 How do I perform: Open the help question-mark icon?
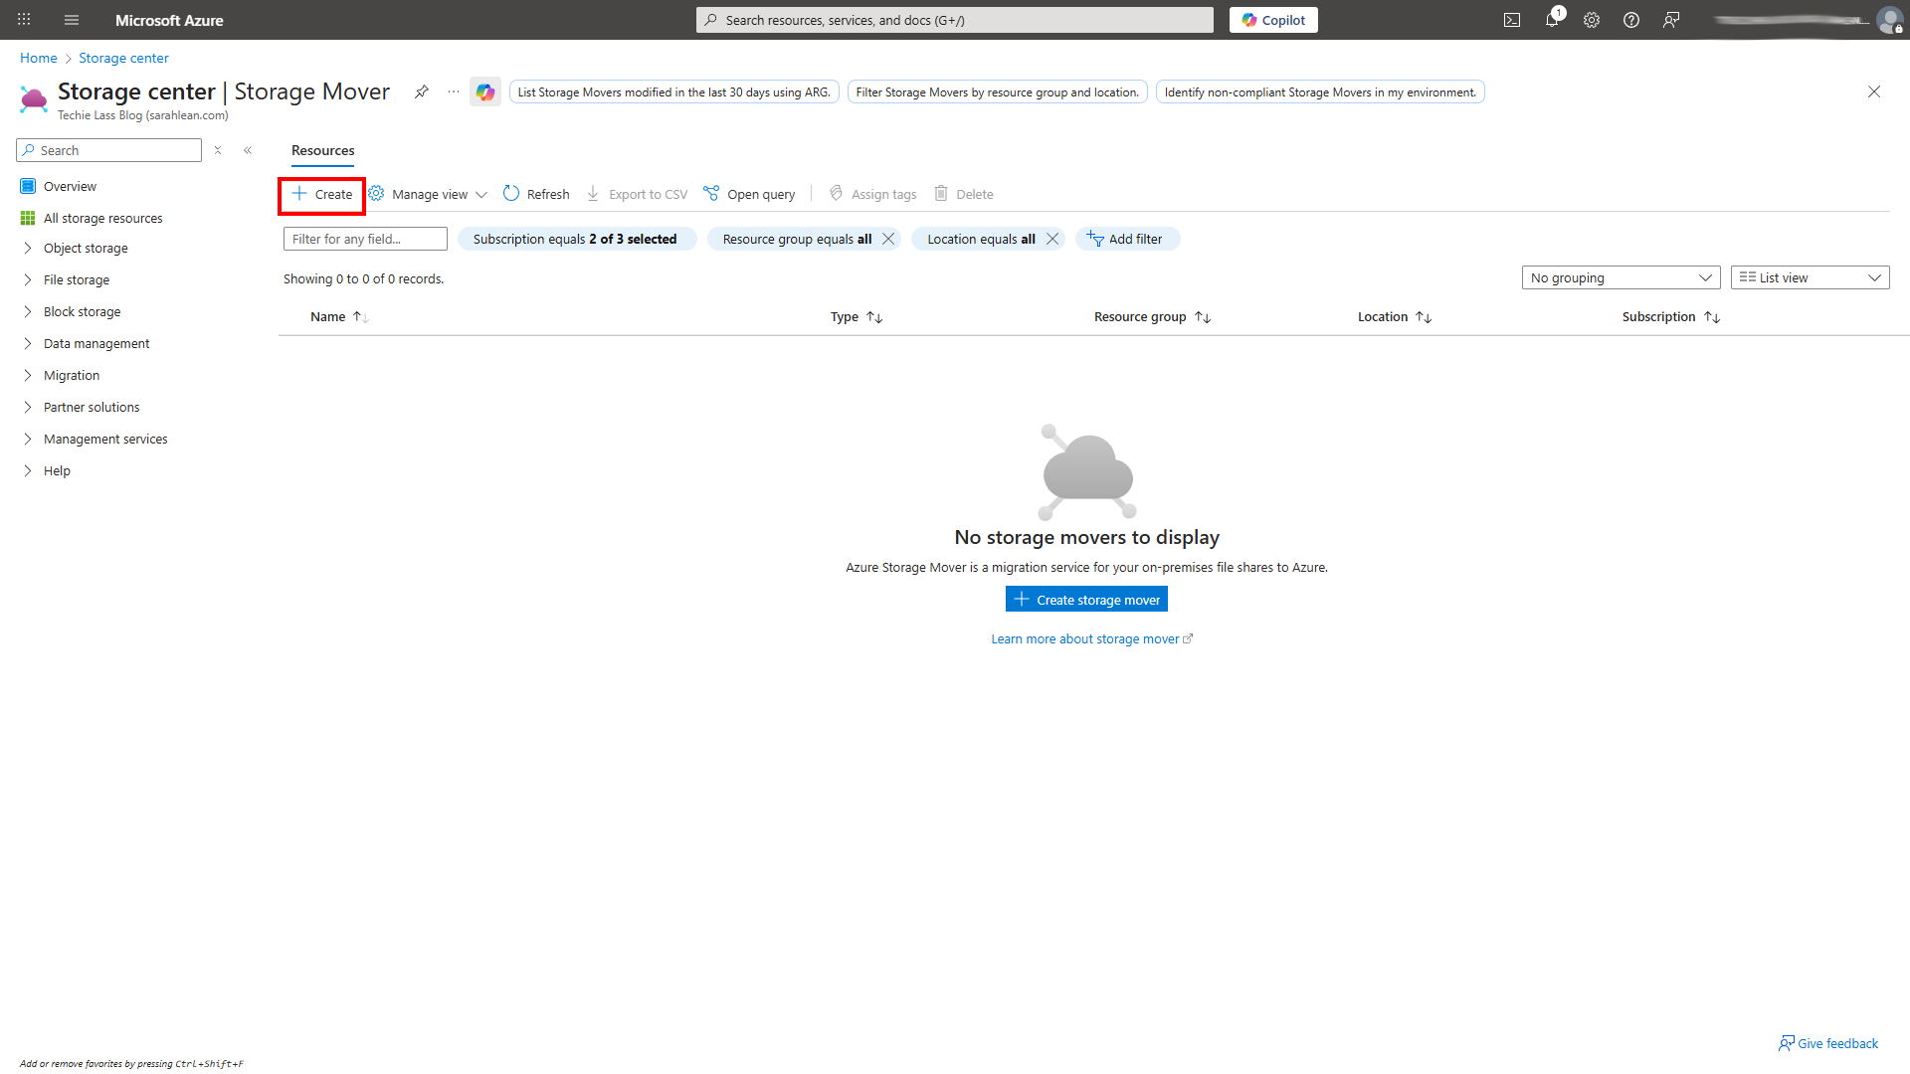tap(1631, 20)
